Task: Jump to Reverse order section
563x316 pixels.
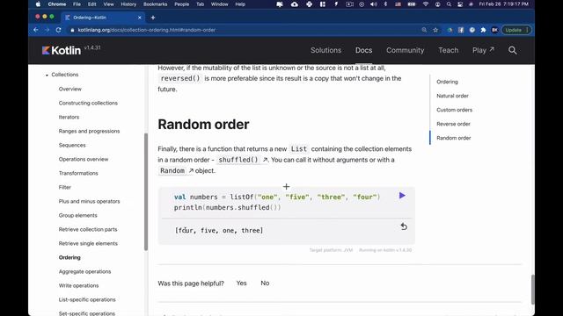Action: (x=453, y=124)
